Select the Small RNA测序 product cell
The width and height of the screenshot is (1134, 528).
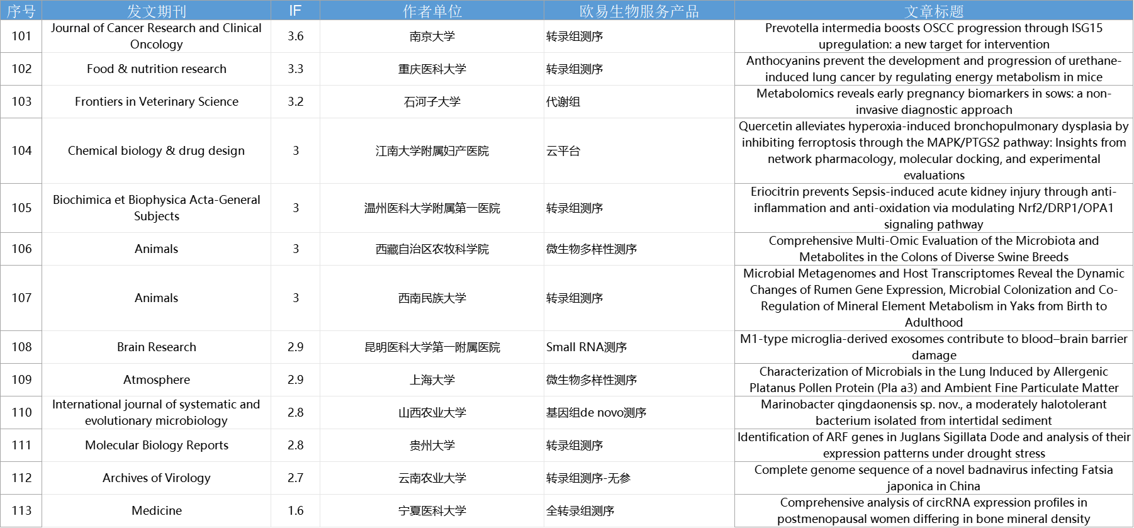coord(639,347)
